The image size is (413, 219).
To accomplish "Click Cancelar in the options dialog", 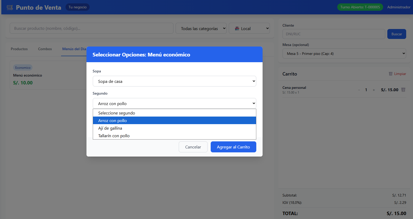I will (193, 147).
